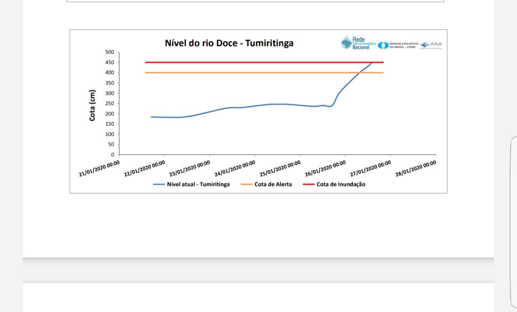Click the 26/01/2020 00:00 date axis label
The width and height of the screenshot is (517, 312).
(326, 169)
